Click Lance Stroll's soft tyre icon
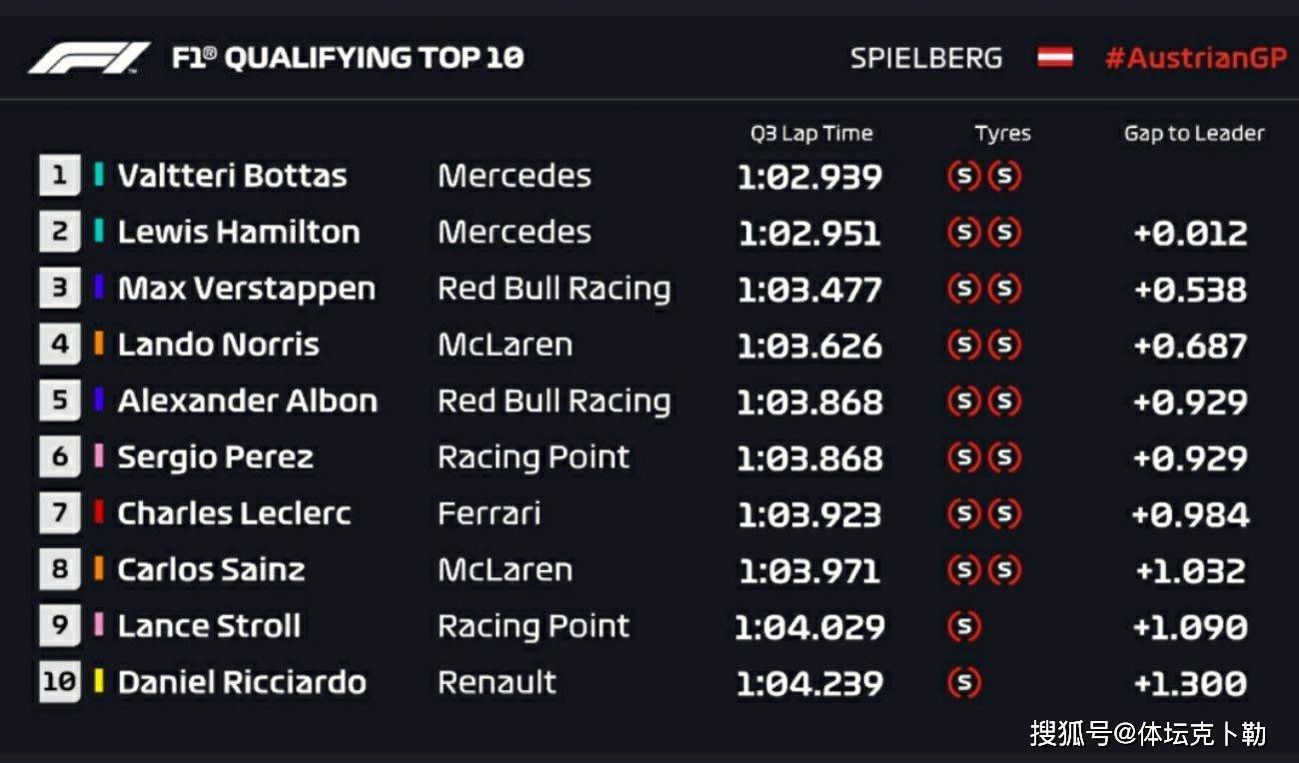Viewport: 1299px width, 763px height. pos(963,626)
